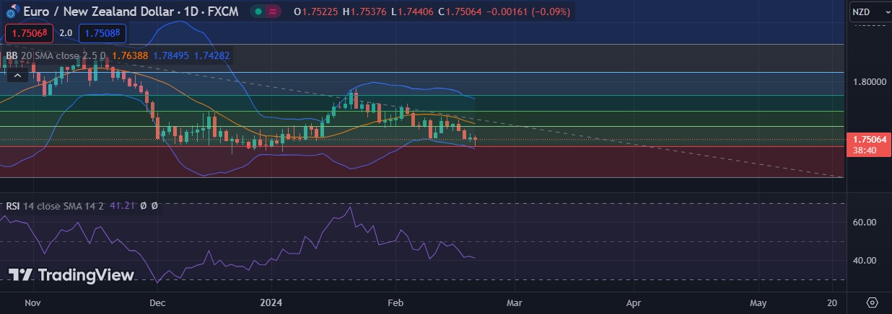The height and width of the screenshot is (314, 892).
Task: Click the Feb label on time axis
Action: (395, 302)
